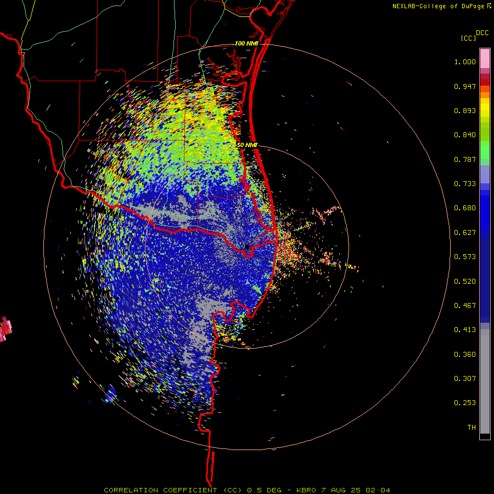Image resolution: width=494 pixels, height=494 pixels.
Task: Pick the red color bar segment
Action: click(485, 82)
